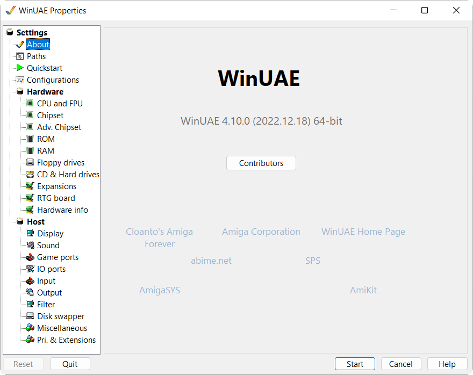Open the Hardware info page
Screen dimensions: 473x375
62,210
